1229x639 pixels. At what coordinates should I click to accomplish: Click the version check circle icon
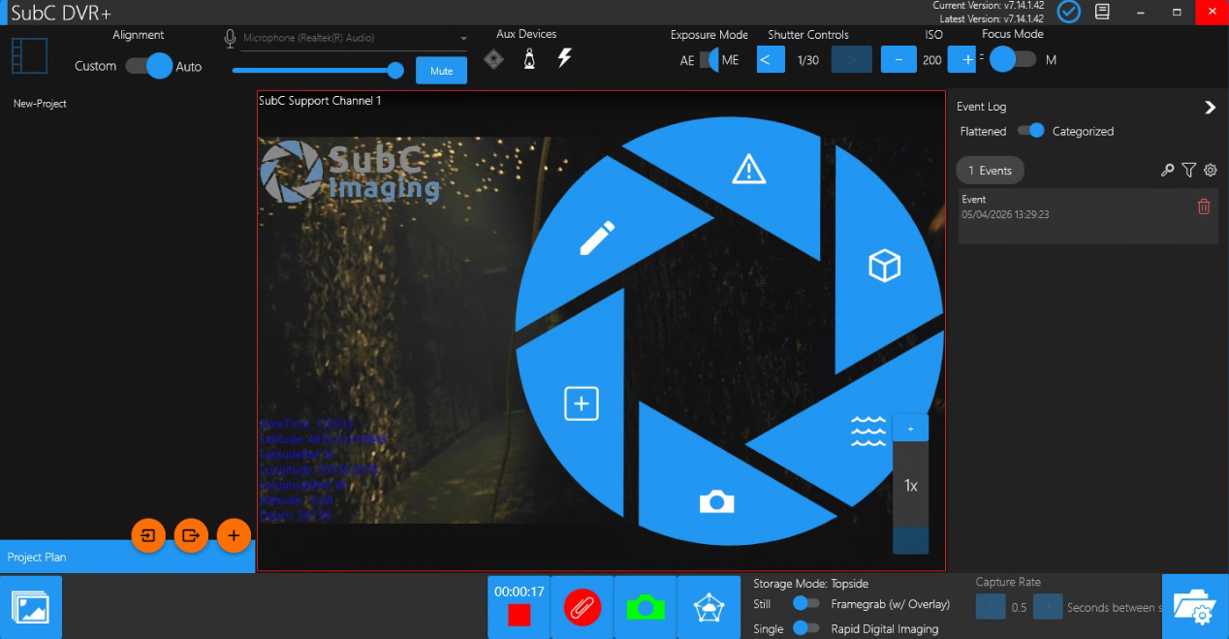(x=1069, y=12)
